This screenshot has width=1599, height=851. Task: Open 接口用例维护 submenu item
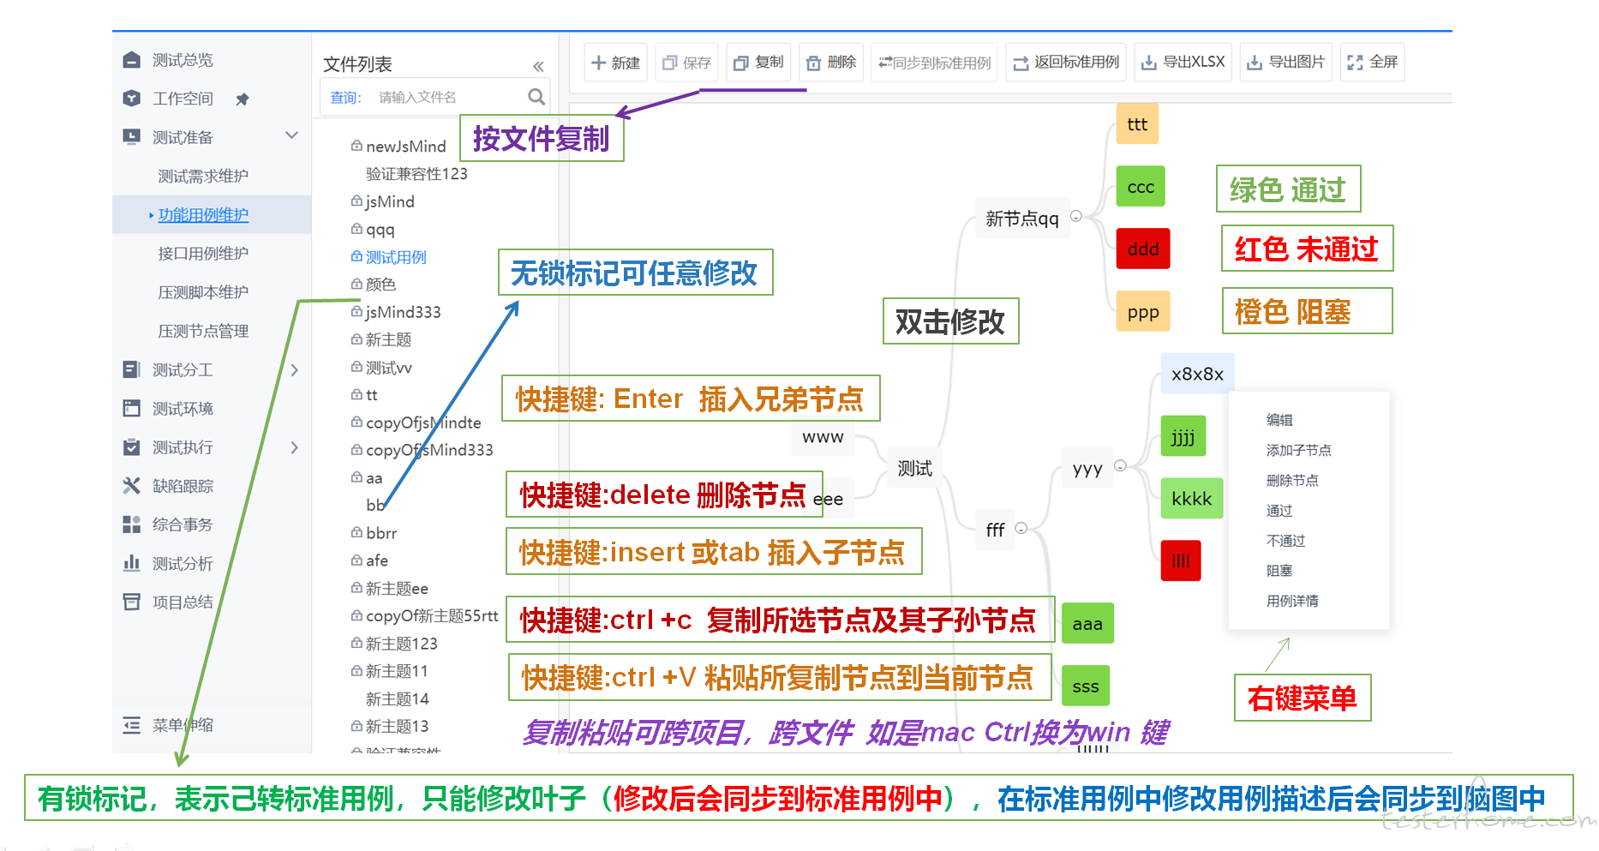203,253
